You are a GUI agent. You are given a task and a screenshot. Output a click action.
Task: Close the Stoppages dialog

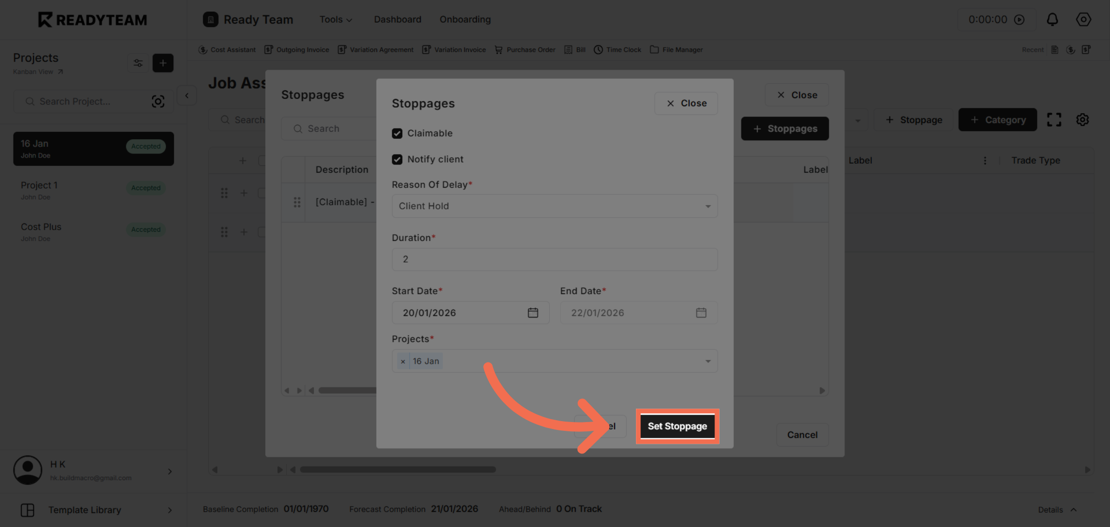pyautogui.click(x=686, y=103)
